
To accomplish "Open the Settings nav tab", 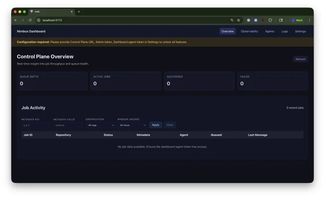I will (300, 31).
